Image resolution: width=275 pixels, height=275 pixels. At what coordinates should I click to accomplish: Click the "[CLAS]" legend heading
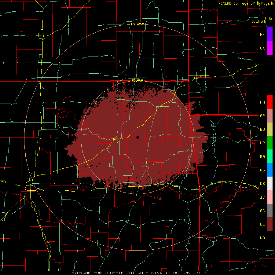point(258,21)
